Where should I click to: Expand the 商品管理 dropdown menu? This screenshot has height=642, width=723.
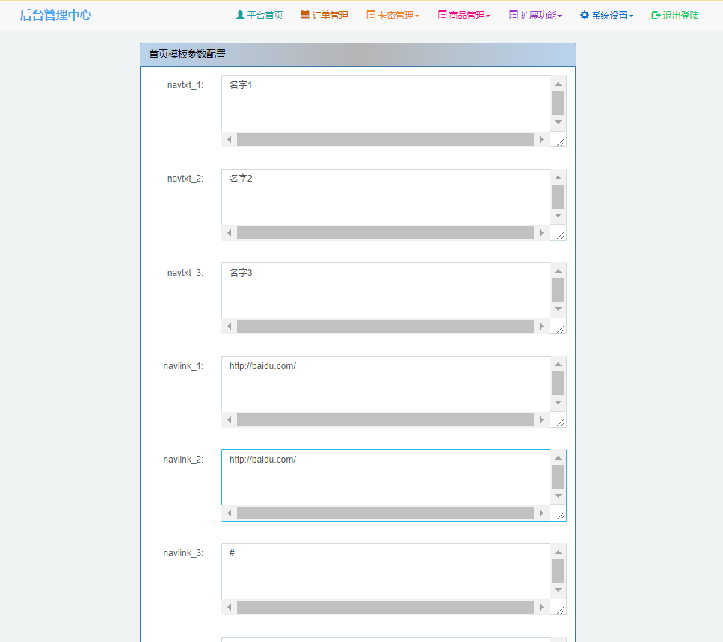tap(464, 15)
